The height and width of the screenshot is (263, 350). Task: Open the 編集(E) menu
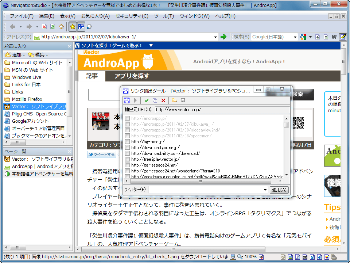pos(47,16)
